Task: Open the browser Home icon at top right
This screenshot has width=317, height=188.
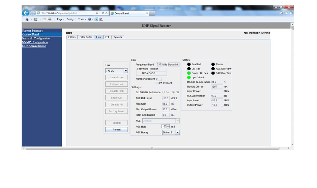Action: click(281, 13)
